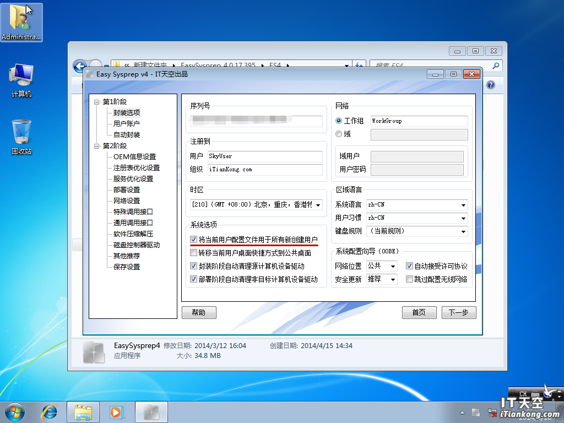Screen dimensions: 564x423
Task: Click the Explorer search magnifier icon
Action: 496,66
